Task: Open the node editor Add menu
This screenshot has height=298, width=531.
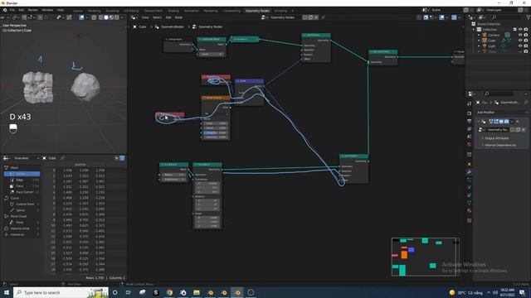Action: (x=168, y=17)
